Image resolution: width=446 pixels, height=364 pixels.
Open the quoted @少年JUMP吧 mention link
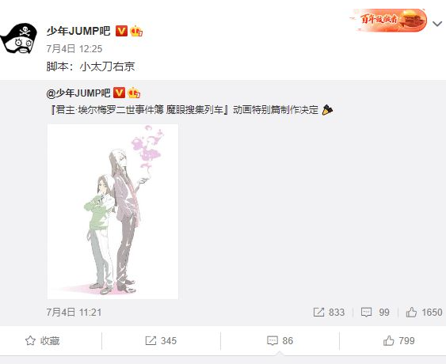click(78, 93)
